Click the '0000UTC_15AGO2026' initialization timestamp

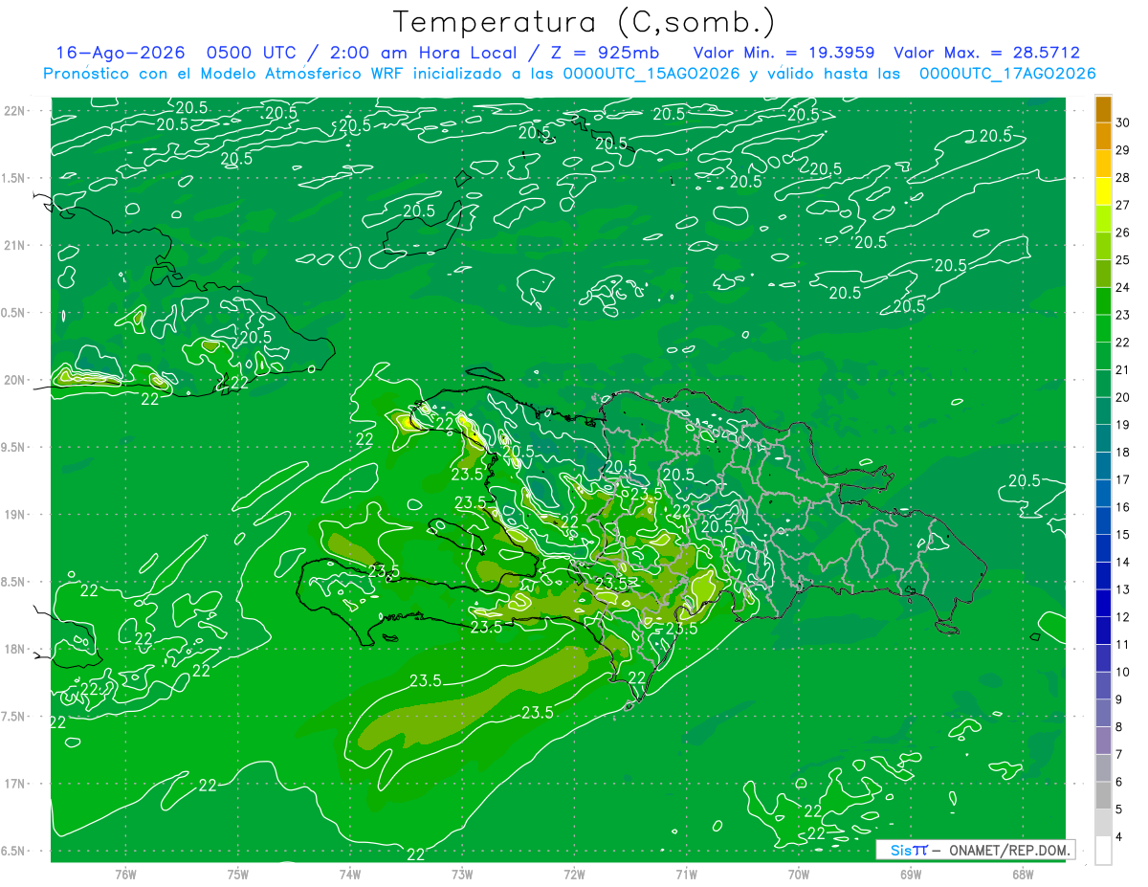point(651,74)
